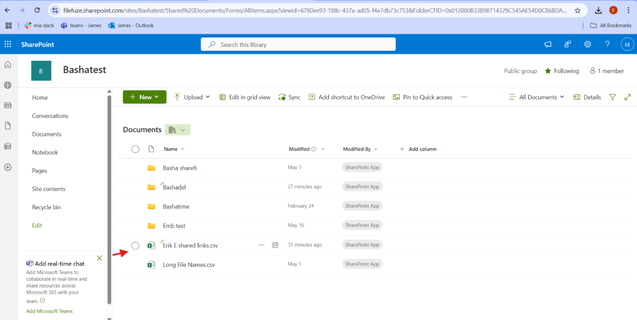Viewport: 637px width, 320px height.
Task: Click into the Search this library field
Action: 298,44
